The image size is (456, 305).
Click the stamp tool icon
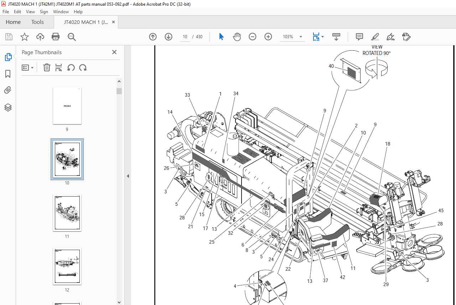click(406, 37)
